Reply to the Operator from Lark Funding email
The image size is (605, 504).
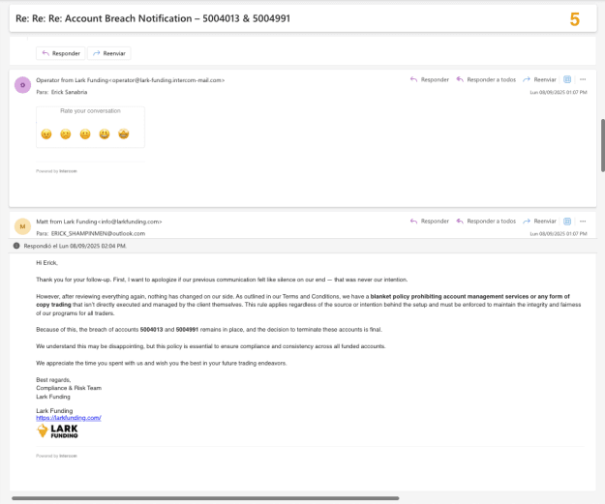click(x=430, y=79)
